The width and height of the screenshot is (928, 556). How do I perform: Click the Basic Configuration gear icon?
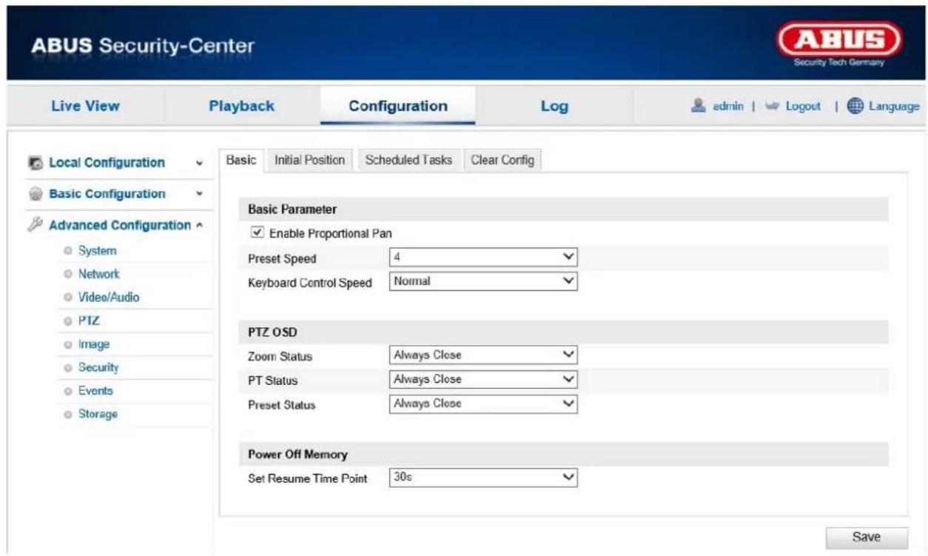click(x=37, y=194)
